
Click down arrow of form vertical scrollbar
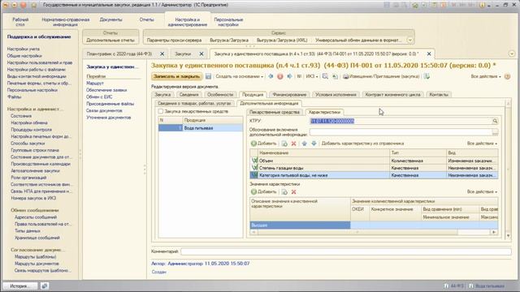[508, 236]
